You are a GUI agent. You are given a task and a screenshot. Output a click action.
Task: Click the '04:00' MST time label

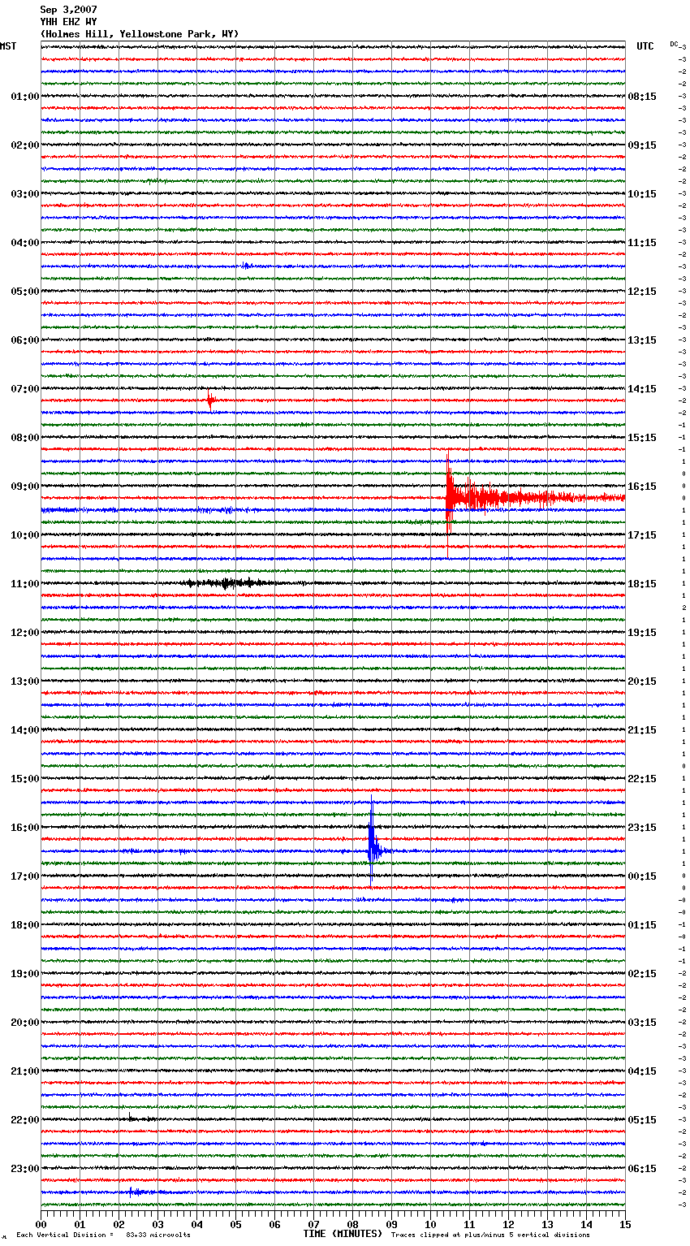coord(25,243)
